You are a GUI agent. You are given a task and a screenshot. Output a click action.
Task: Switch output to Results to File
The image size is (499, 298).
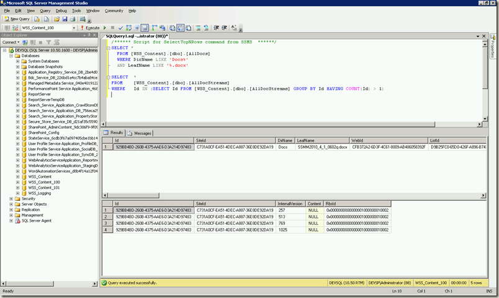tap(189, 28)
